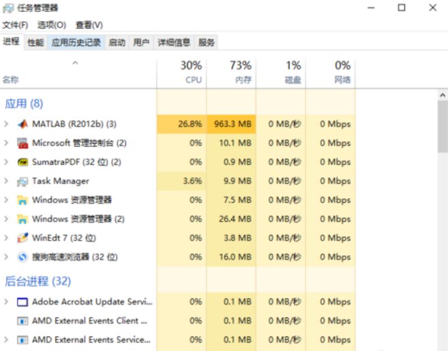Sort by the 磁盘 column header

281,73
